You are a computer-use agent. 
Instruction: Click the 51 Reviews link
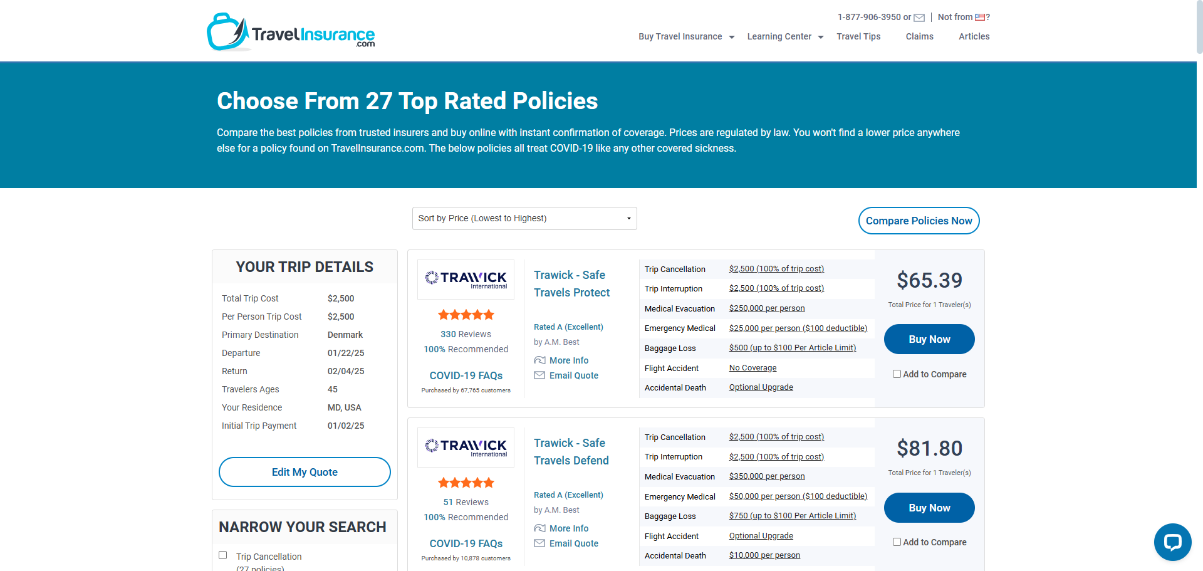pos(466,502)
